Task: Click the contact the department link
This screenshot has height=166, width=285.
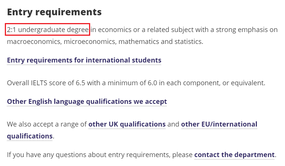Action: point(234,154)
